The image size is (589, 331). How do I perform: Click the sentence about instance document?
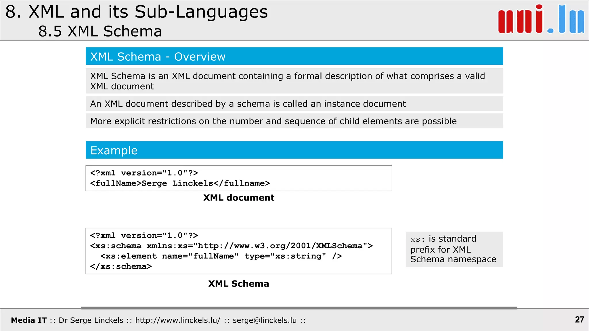click(294, 104)
